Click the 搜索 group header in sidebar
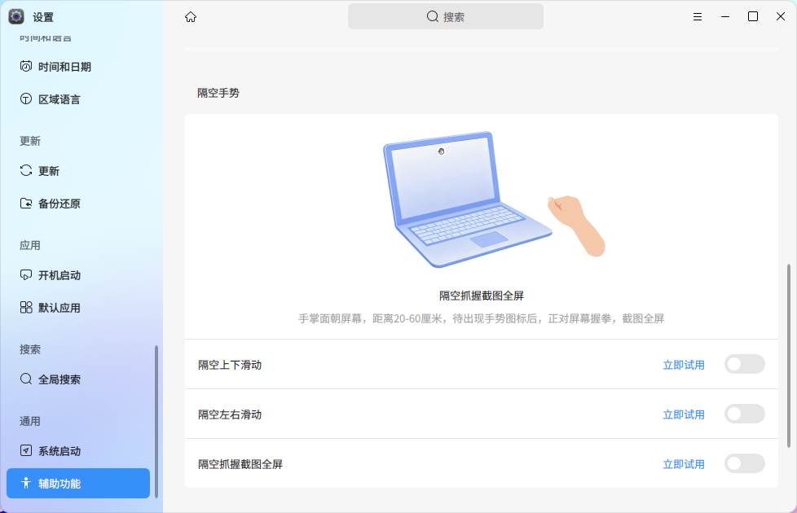The width and height of the screenshot is (797, 513). pos(30,349)
